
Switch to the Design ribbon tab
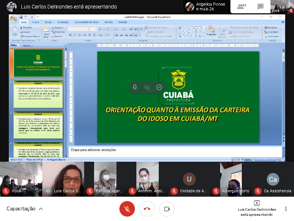coord(48,22)
